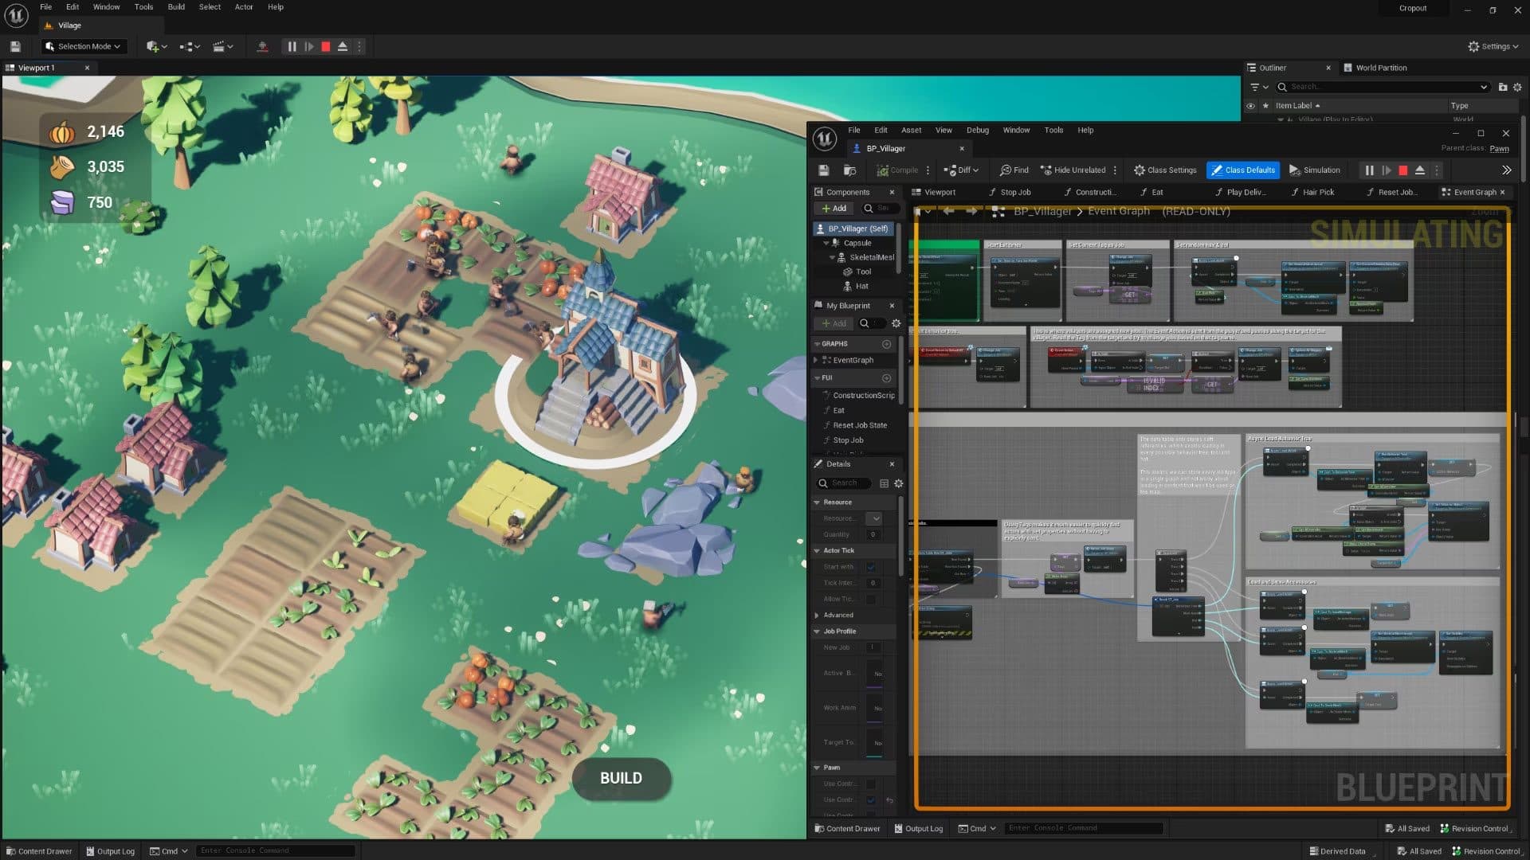
Task: Open the Build menu in main menu bar
Action: pyautogui.click(x=176, y=7)
